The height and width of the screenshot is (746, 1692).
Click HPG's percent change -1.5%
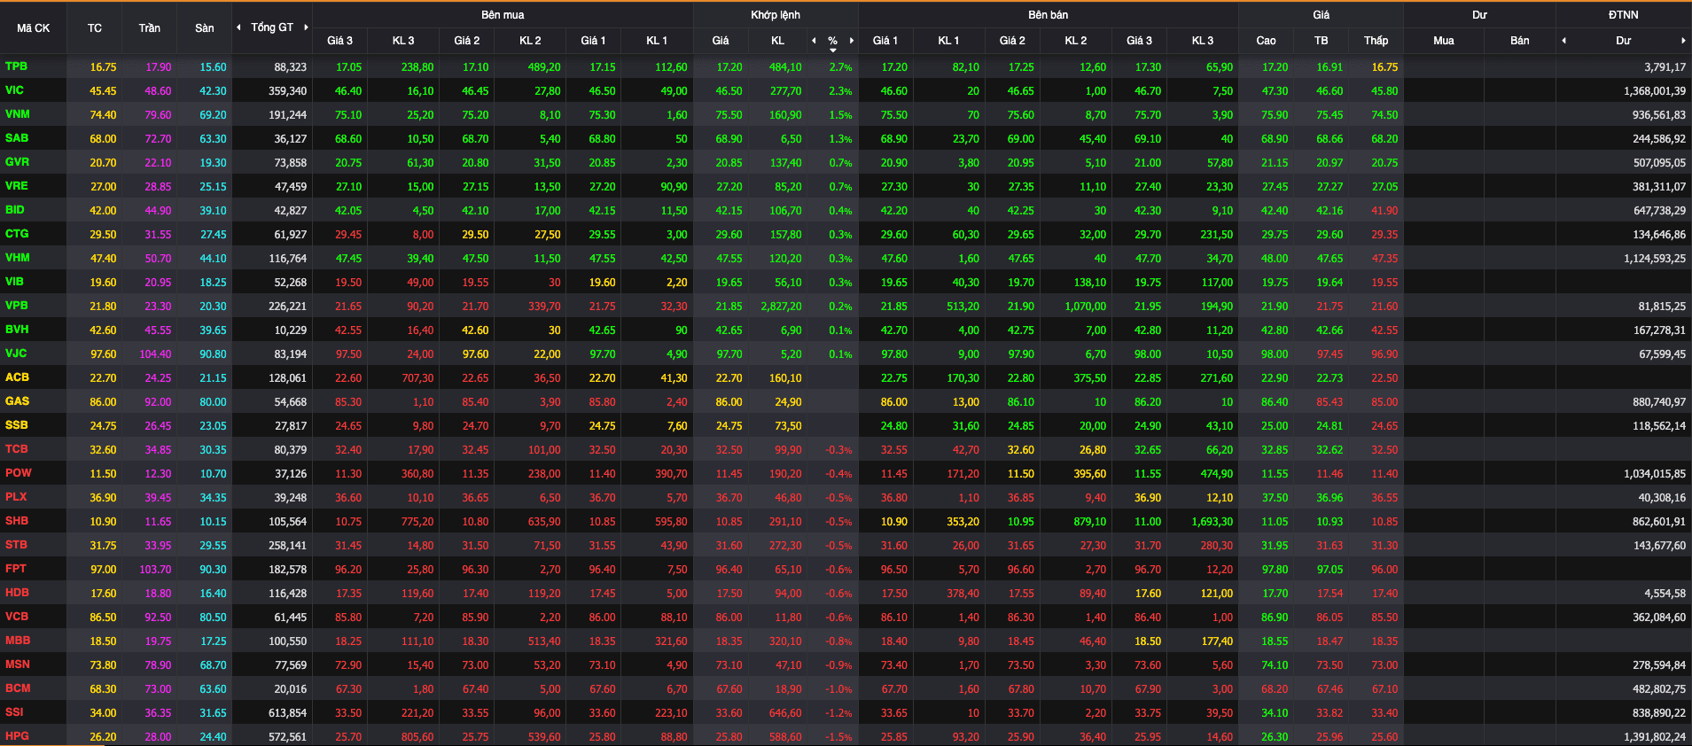pyautogui.click(x=838, y=737)
